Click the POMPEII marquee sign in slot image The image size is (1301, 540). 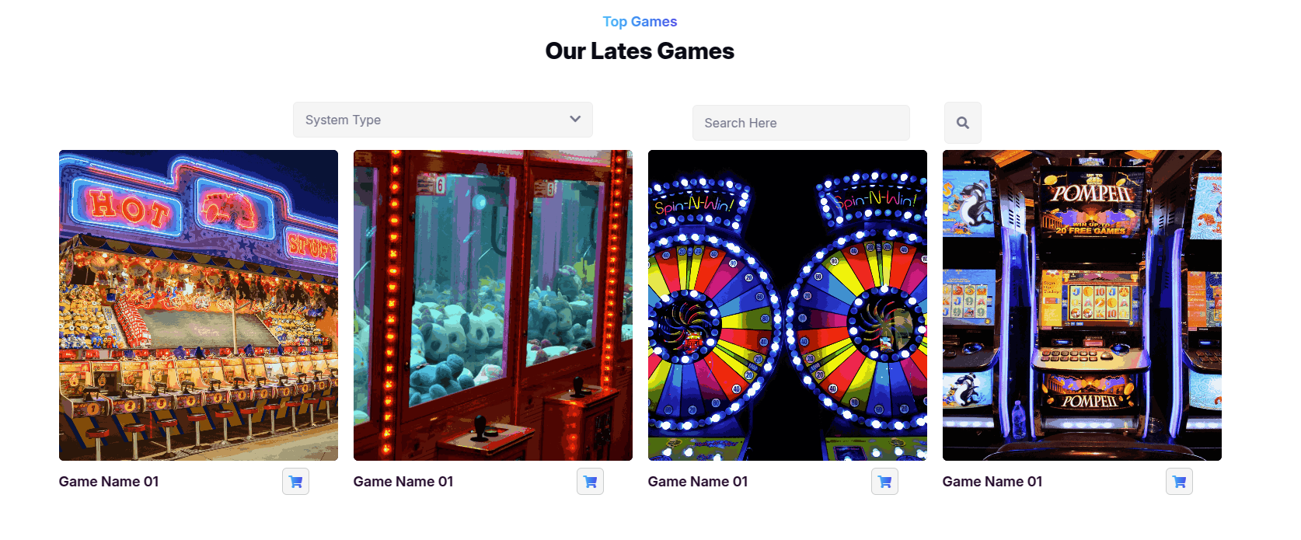click(x=1092, y=193)
